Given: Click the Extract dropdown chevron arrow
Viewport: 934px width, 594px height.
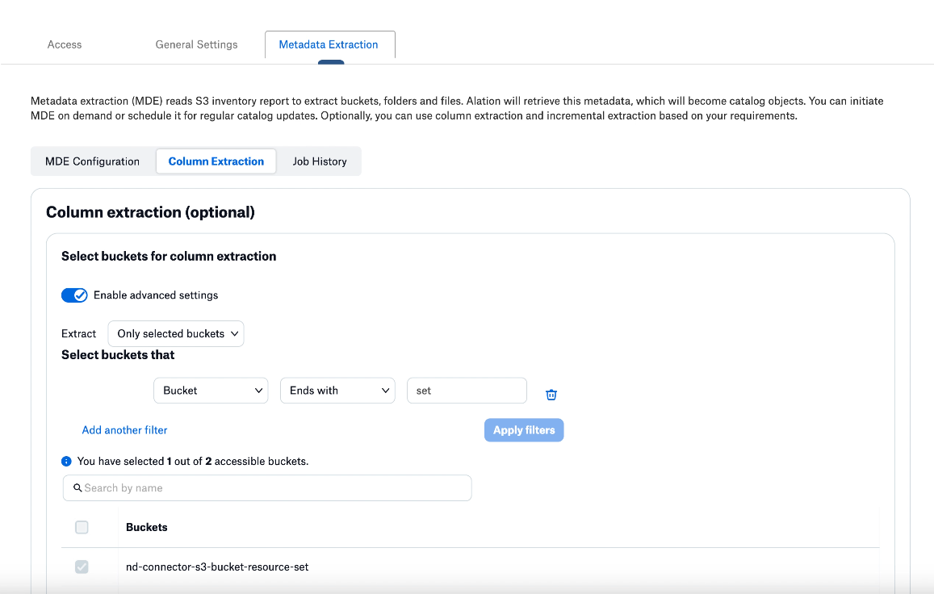Looking at the screenshot, I should [x=235, y=333].
